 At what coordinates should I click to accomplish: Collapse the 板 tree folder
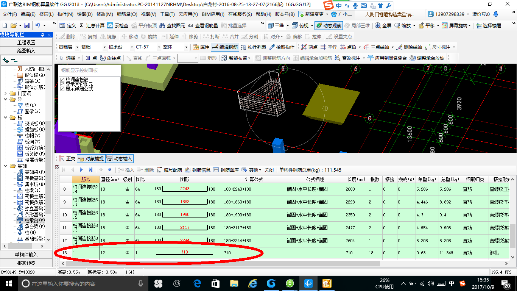(5, 117)
